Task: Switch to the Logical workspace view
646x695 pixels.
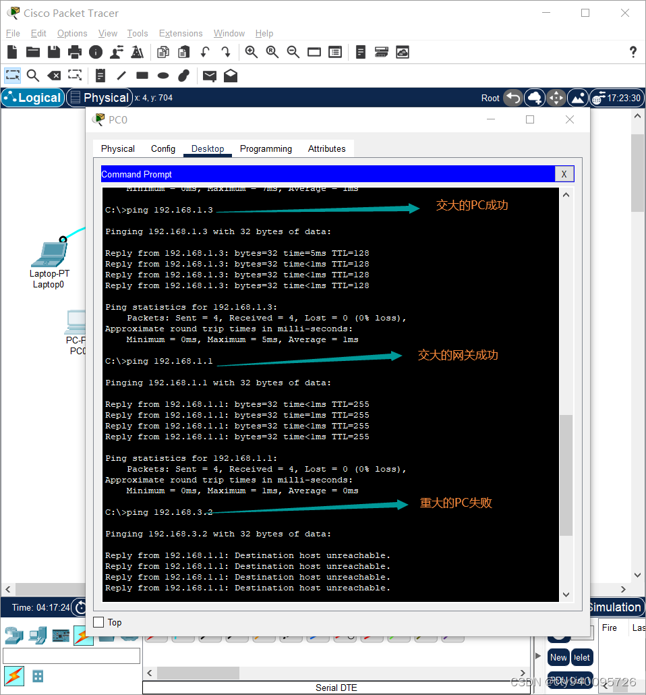Action: coord(33,98)
